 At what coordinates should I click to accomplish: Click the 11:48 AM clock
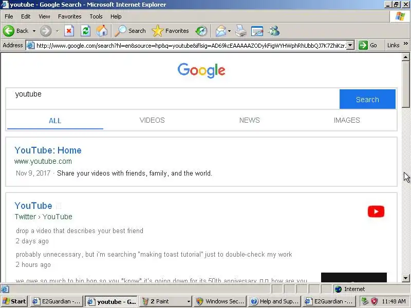[394, 301]
